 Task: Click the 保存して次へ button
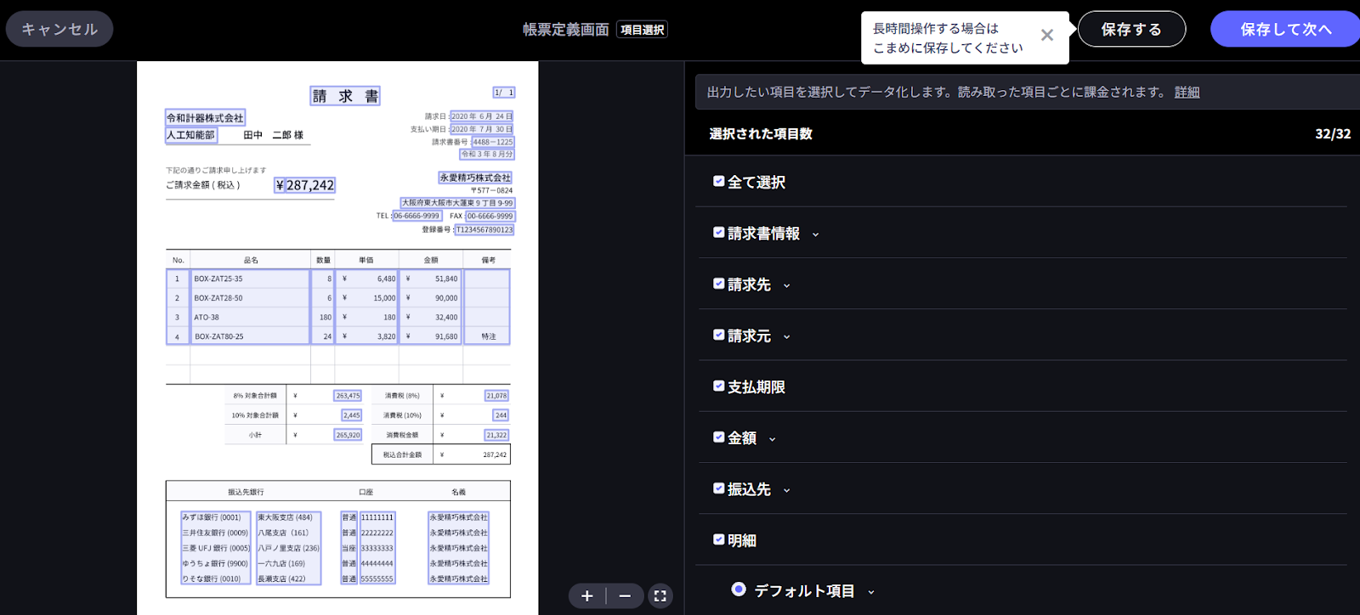point(1285,29)
